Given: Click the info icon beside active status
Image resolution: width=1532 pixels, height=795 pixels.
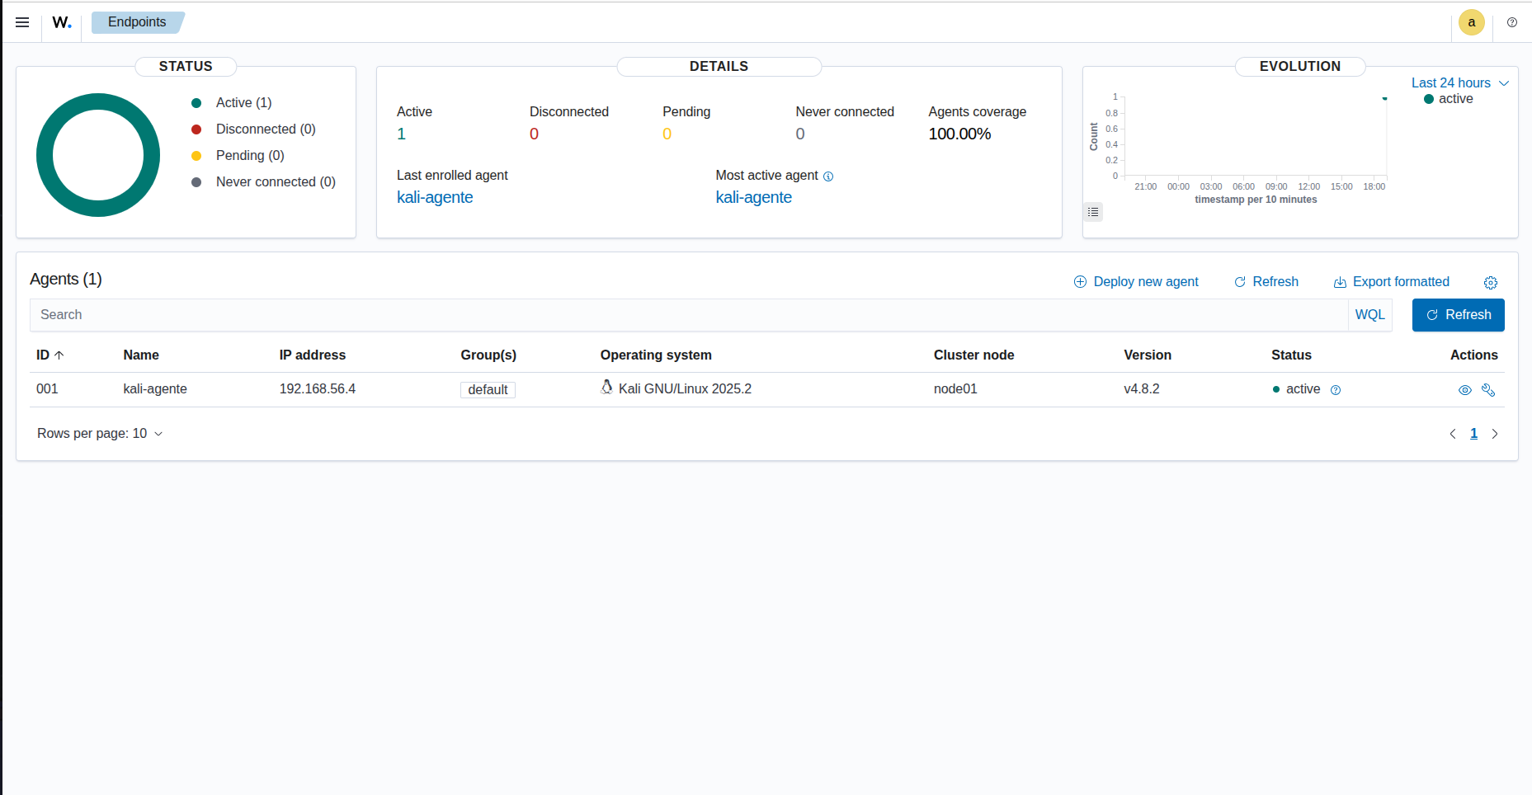Looking at the screenshot, I should [1336, 390].
